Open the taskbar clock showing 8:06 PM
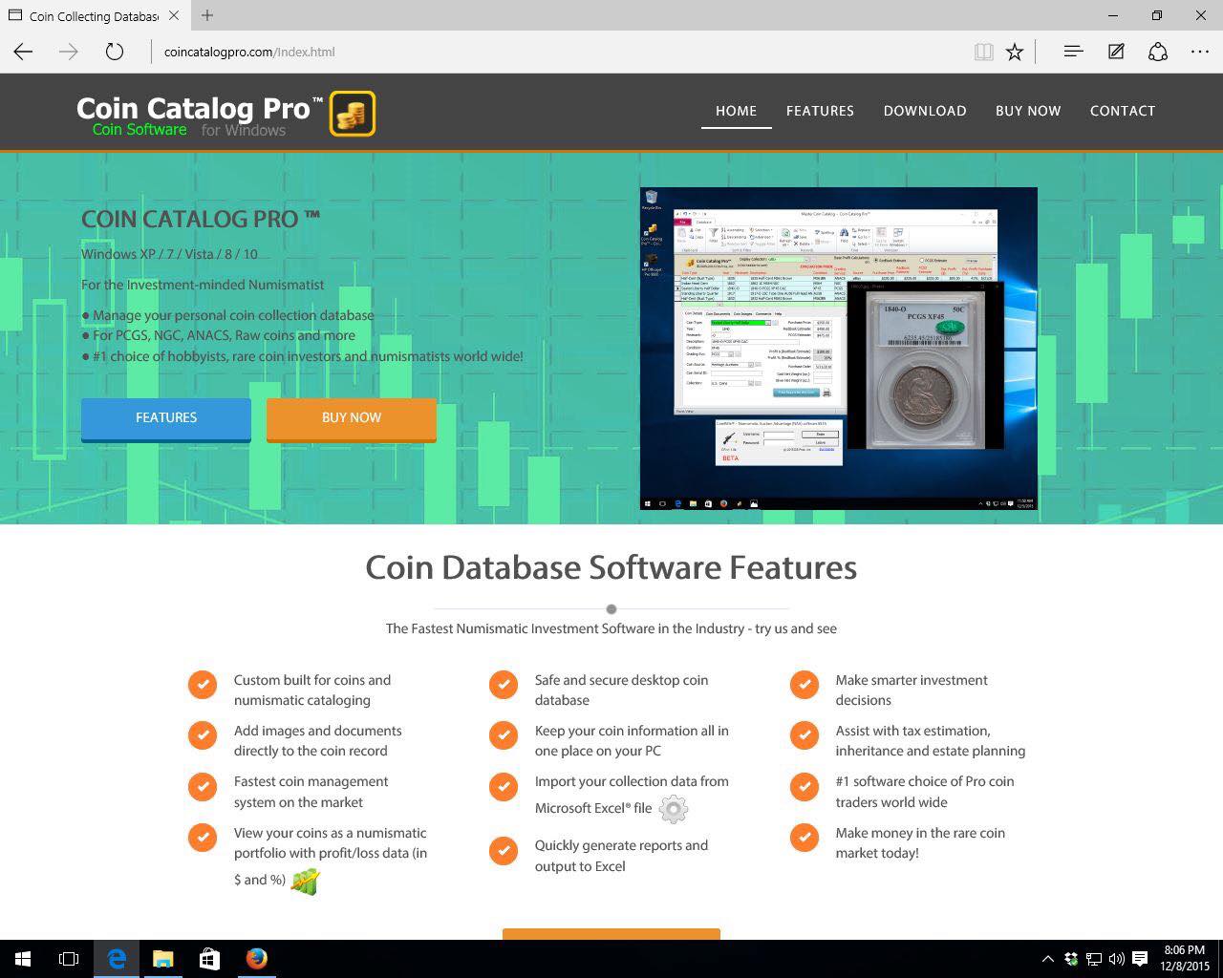Image resolution: width=1223 pixels, height=978 pixels. coord(1185,959)
